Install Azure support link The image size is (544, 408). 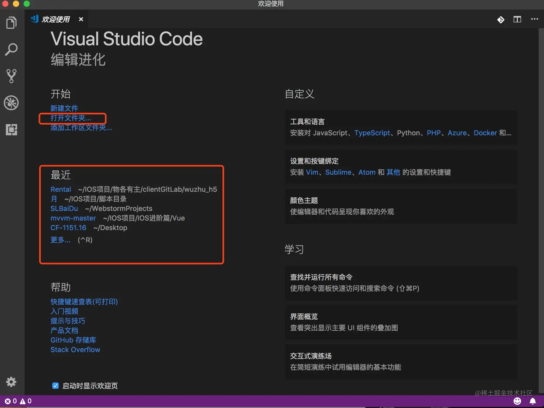pyautogui.click(x=457, y=133)
